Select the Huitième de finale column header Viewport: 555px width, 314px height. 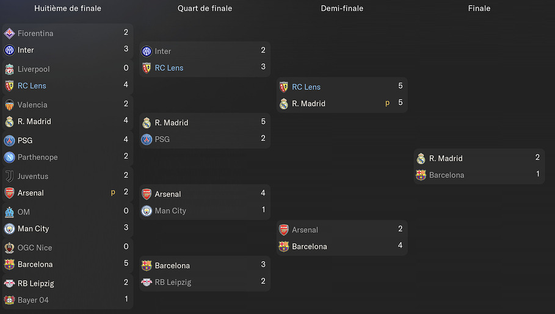point(68,9)
